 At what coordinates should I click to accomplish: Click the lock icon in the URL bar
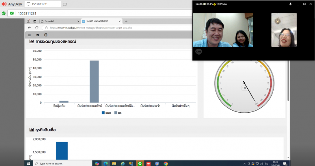click(46, 27)
